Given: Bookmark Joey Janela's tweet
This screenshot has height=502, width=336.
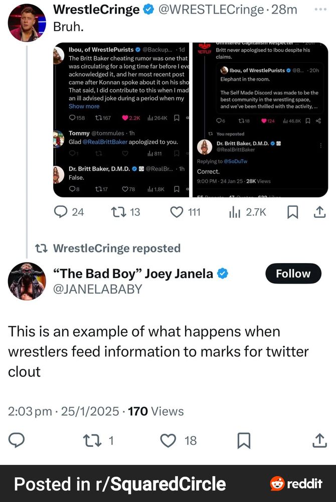Looking at the screenshot, I should tap(244, 440).
